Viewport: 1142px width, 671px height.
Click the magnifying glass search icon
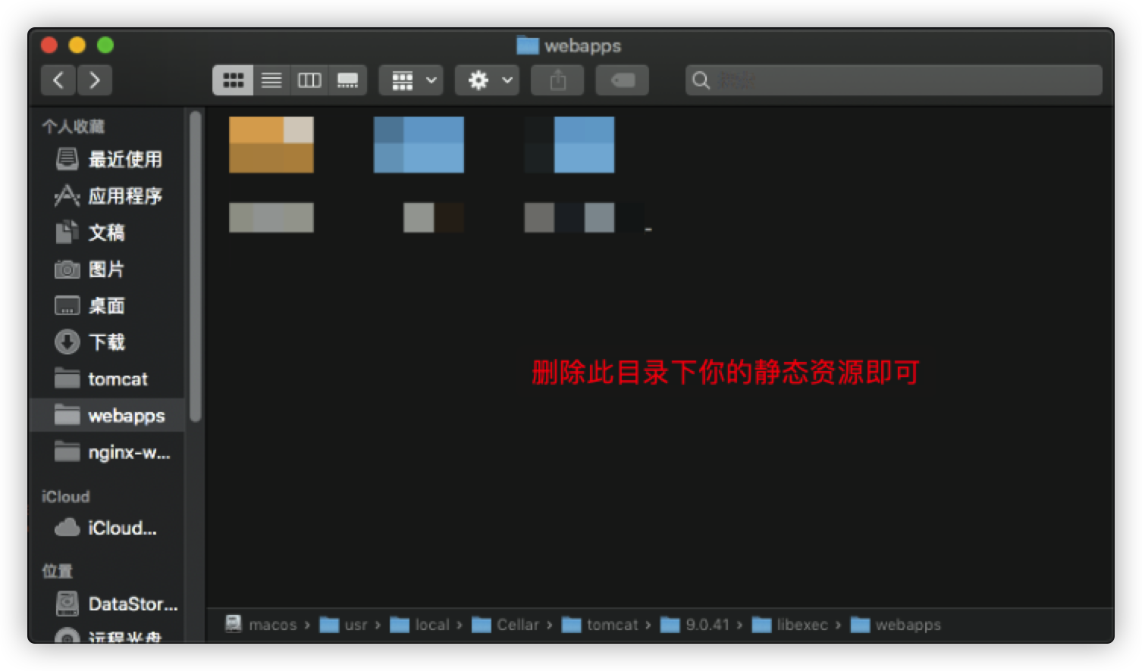(x=701, y=80)
